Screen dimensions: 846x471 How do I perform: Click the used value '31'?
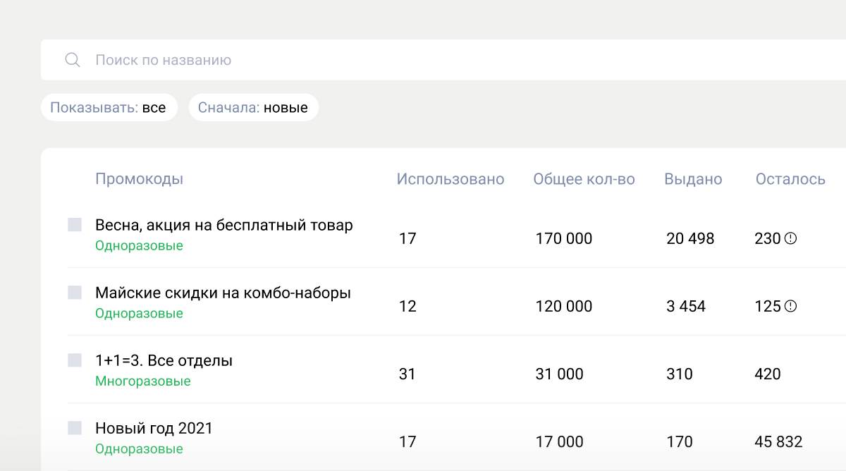407,374
